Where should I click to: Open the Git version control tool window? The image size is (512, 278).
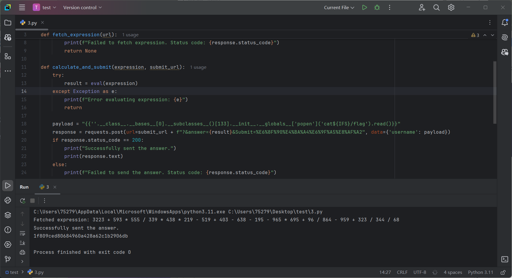tap(8, 259)
